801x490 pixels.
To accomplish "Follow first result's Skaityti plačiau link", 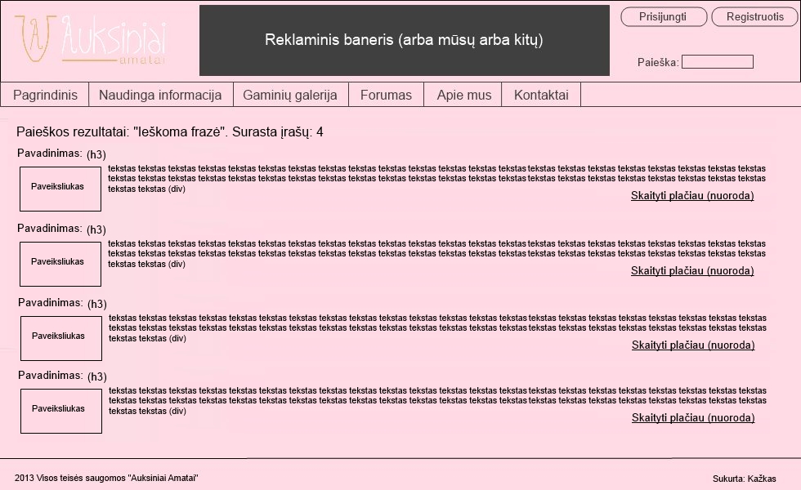I will click(x=691, y=196).
